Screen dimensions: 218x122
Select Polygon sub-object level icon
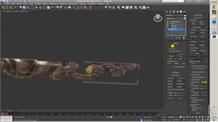pos(178,46)
